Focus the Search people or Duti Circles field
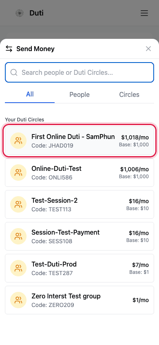 pos(79,72)
